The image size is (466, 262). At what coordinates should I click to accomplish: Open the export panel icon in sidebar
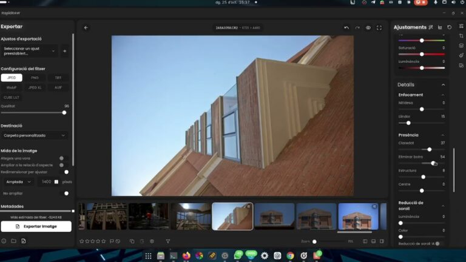(x=461, y=65)
